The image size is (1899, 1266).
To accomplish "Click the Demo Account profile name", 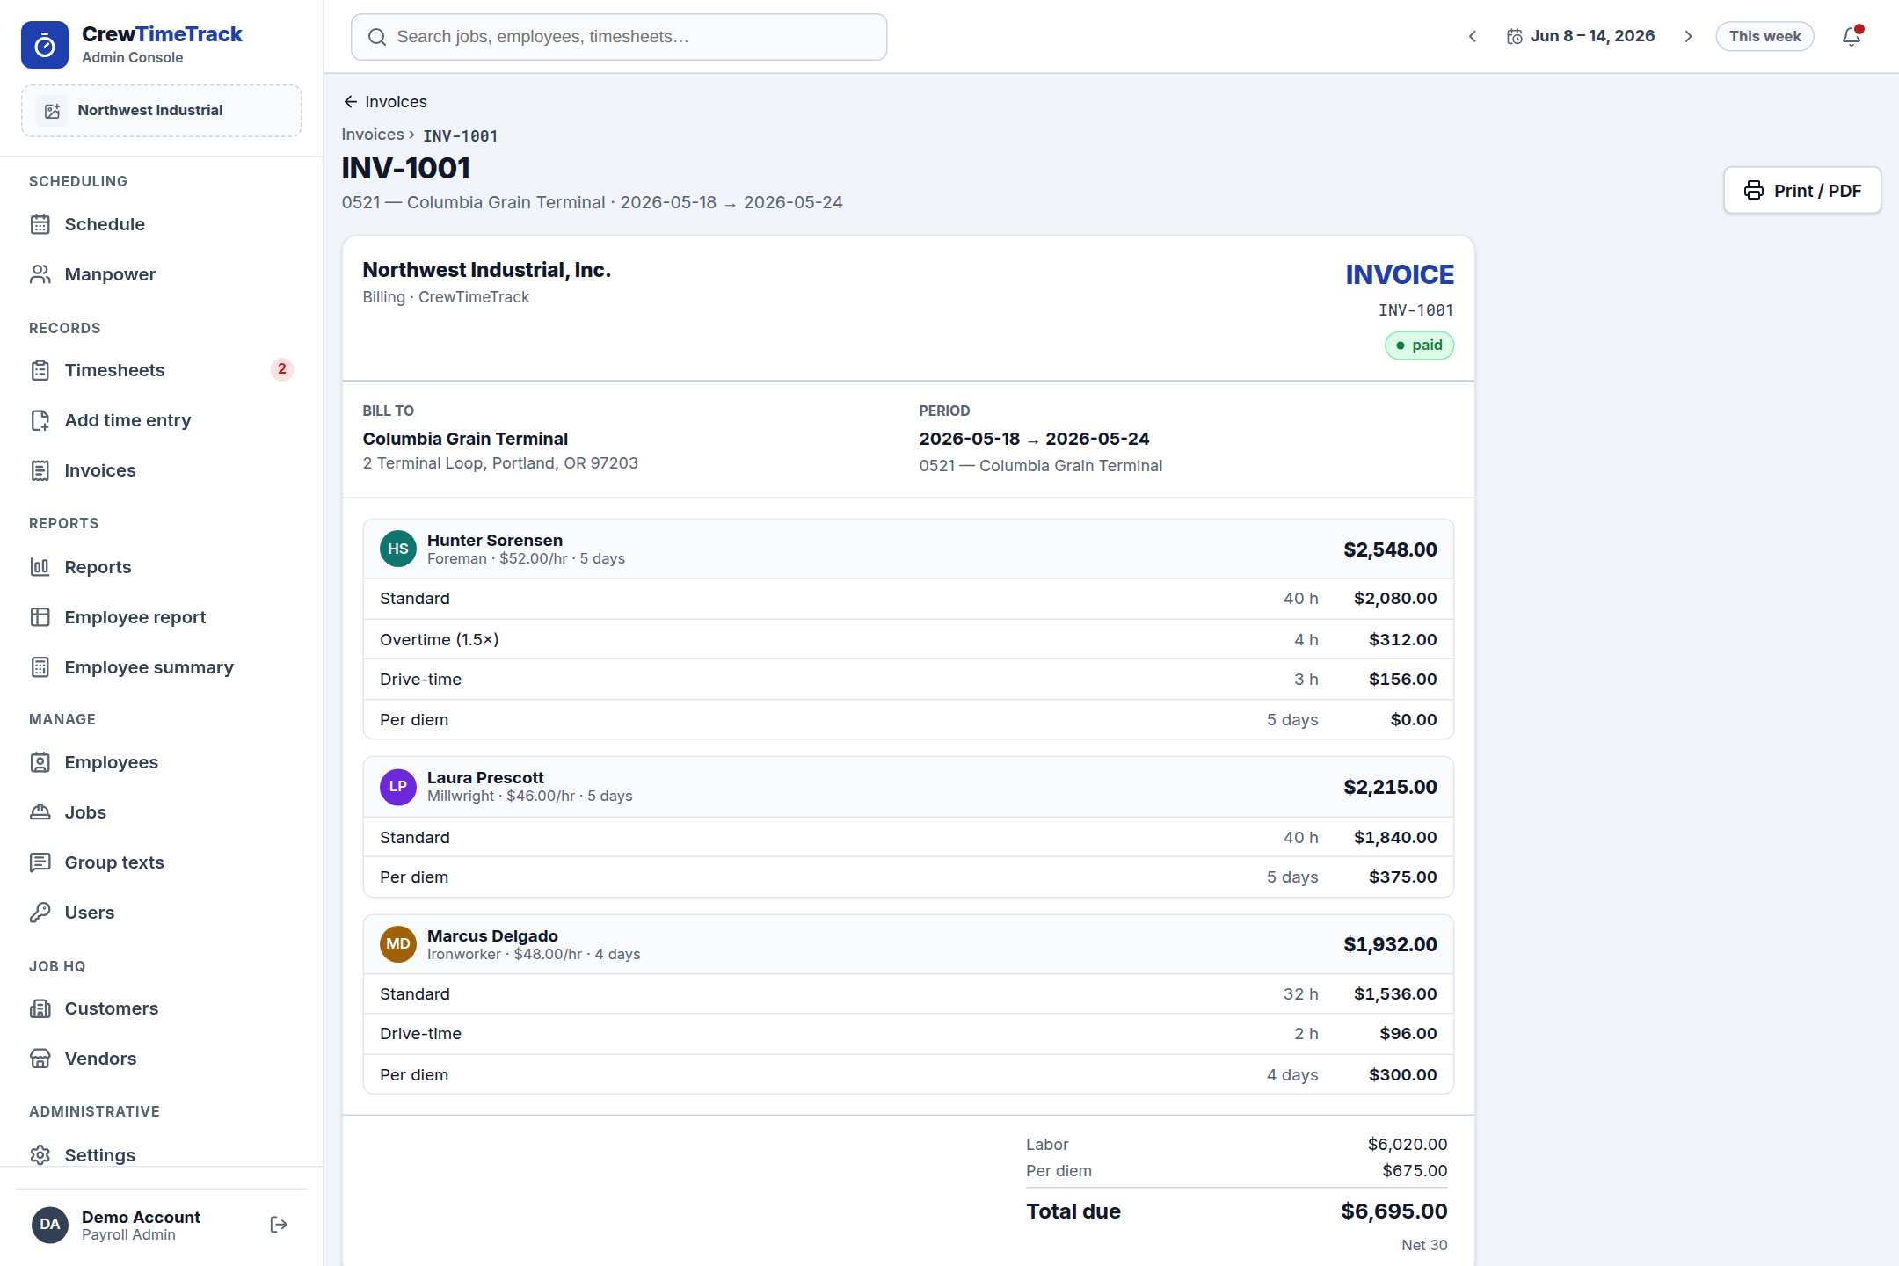I will click(141, 1217).
